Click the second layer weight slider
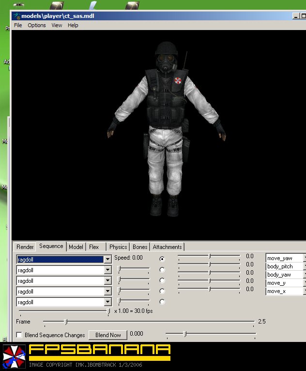The height and width of the screenshot is (371, 306). (134, 269)
